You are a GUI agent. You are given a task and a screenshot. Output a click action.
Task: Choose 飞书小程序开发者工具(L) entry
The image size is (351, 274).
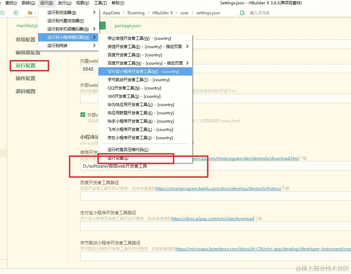pos(145,130)
